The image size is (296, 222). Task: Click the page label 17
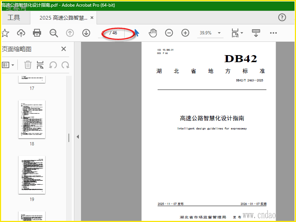coord(32,88)
